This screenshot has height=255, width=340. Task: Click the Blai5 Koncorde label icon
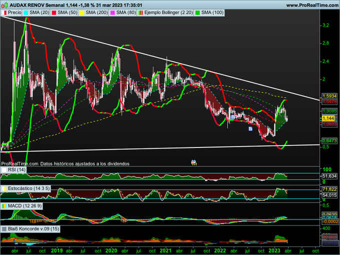[x=4, y=229]
